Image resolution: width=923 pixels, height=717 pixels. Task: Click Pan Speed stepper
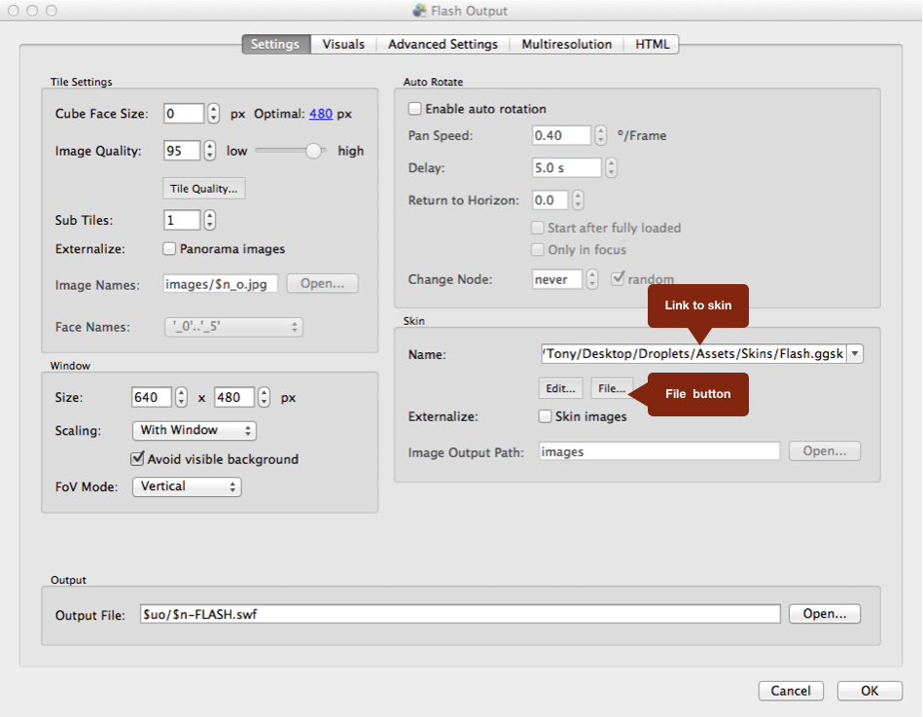click(600, 135)
